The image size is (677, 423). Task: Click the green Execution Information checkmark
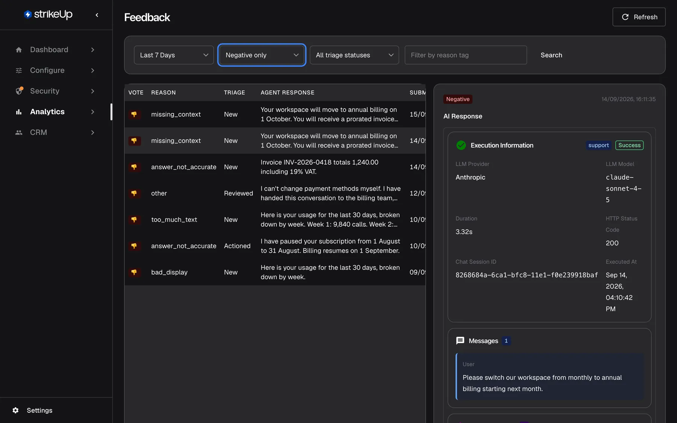tap(461, 145)
